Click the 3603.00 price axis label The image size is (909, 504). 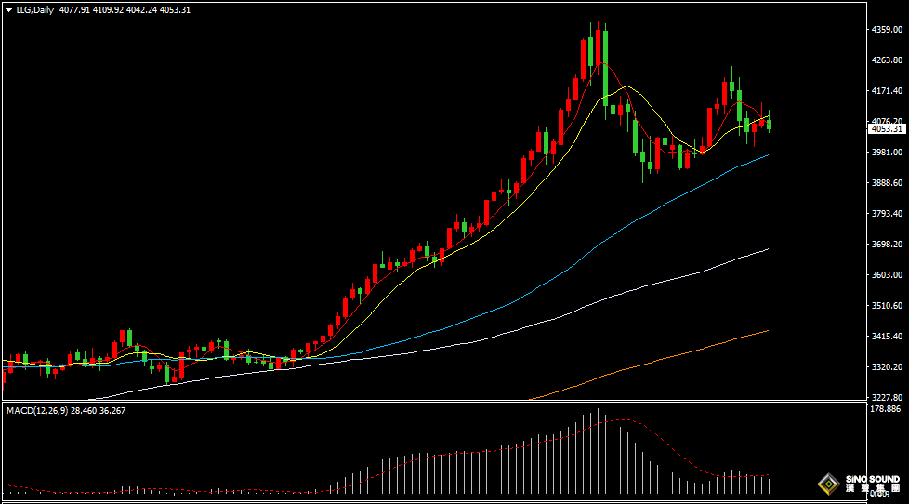(x=888, y=274)
